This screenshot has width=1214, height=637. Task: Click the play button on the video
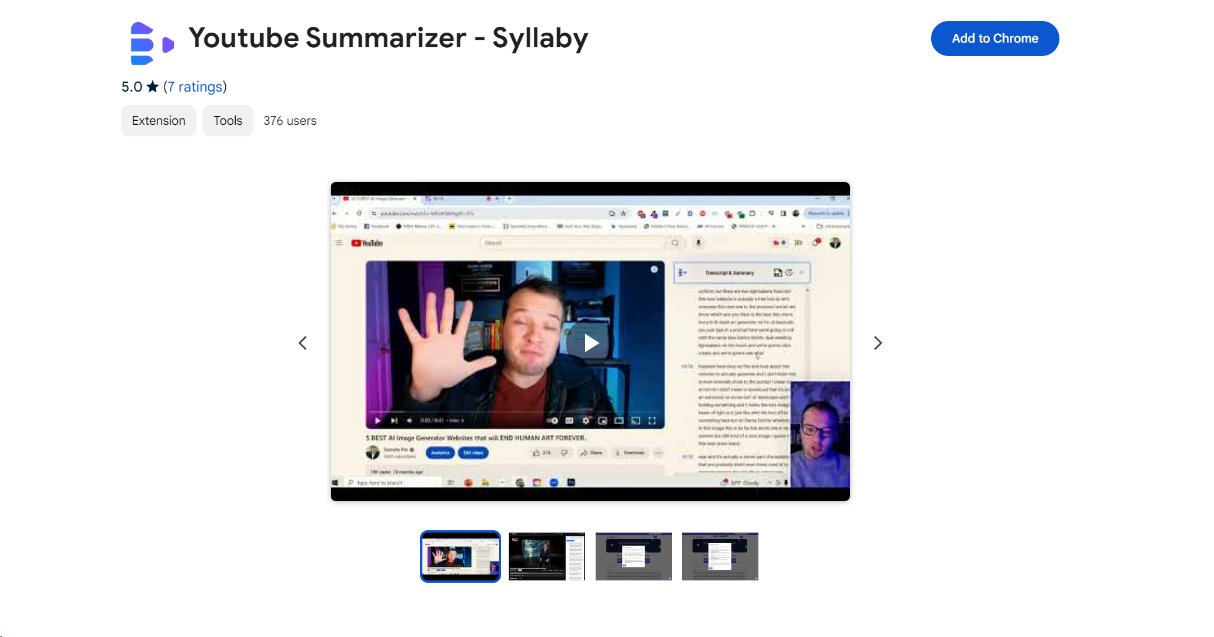[x=590, y=343]
